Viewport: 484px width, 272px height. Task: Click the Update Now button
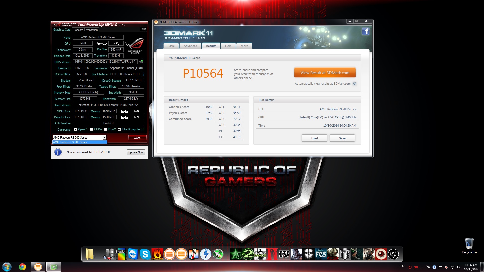pos(136,152)
